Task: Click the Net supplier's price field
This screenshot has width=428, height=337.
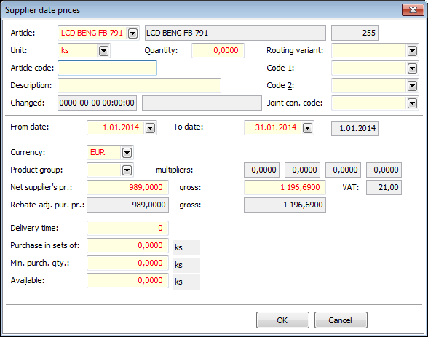Action: pos(128,187)
